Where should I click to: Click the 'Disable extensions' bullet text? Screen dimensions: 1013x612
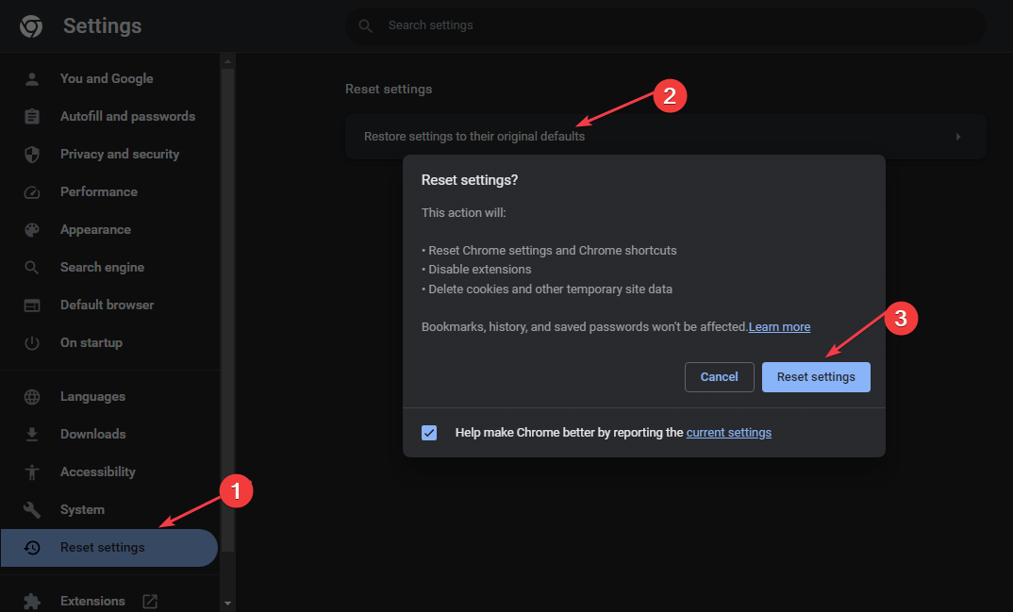click(x=476, y=270)
